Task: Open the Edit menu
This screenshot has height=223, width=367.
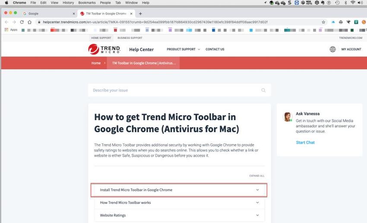Action: point(43,3)
